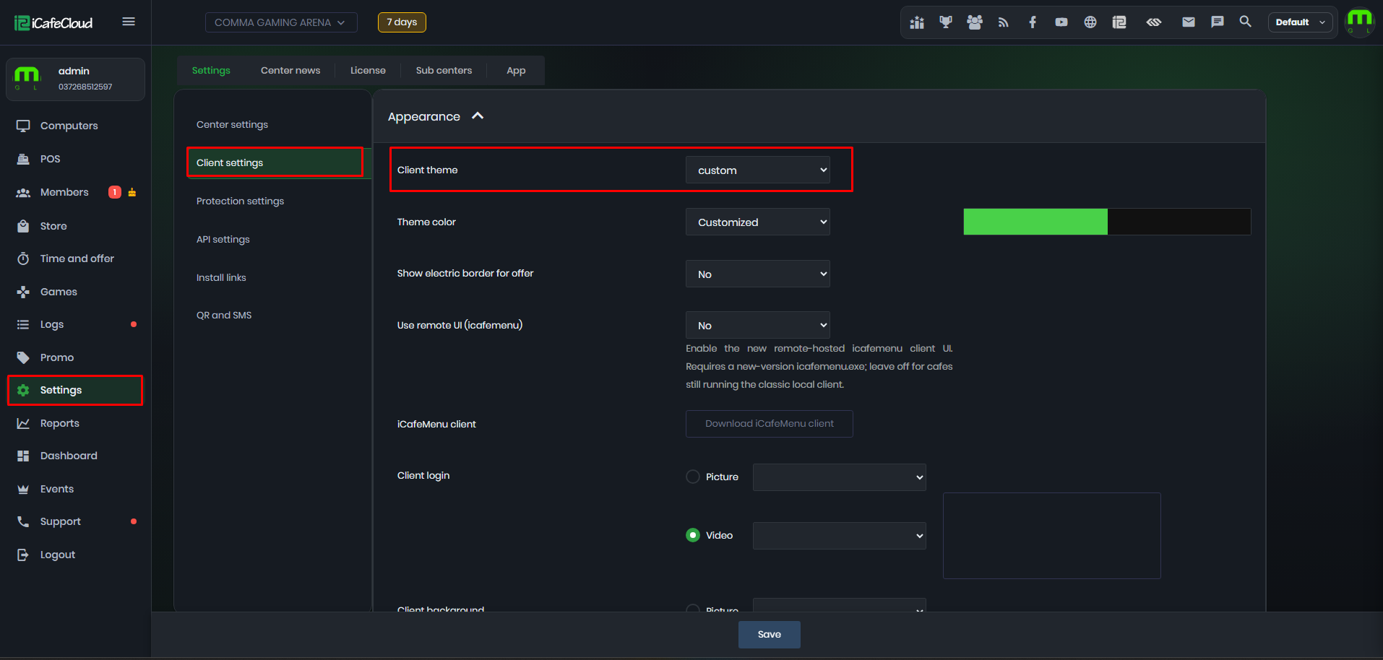This screenshot has height=660, width=1383.
Task: Click the Facebook icon in top toolbar
Action: tap(1033, 22)
